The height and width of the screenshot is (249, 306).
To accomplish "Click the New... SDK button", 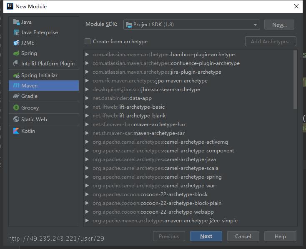I will (279, 25).
